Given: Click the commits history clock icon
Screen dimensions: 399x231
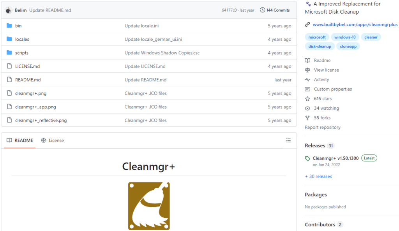Looking at the screenshot, I should coord(262,10).
